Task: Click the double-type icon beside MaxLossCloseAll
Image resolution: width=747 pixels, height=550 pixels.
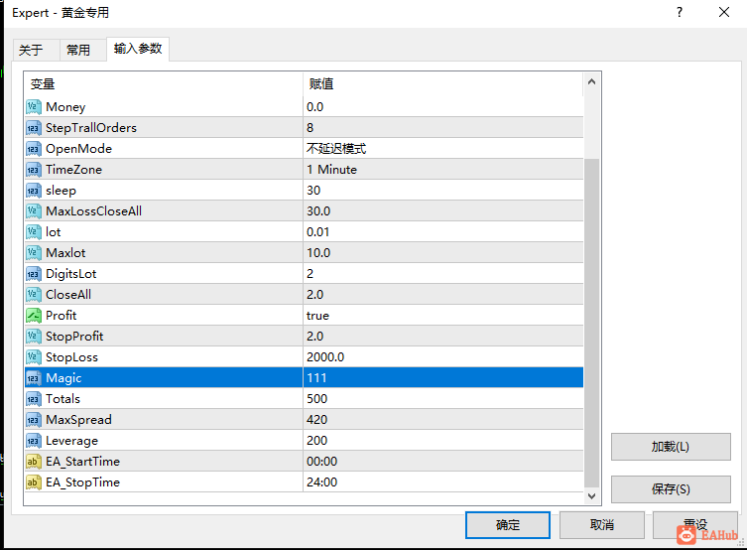Action: coord(34,211)
